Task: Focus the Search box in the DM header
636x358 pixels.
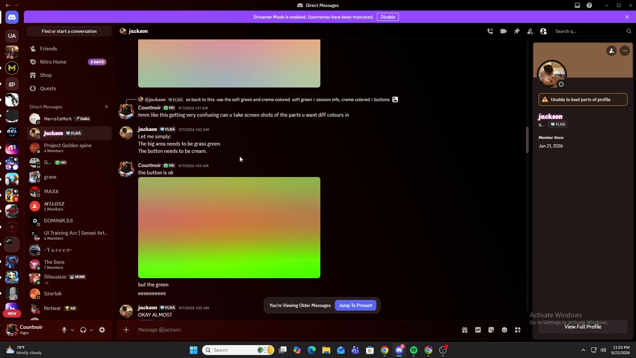Action: coord(593,31)
